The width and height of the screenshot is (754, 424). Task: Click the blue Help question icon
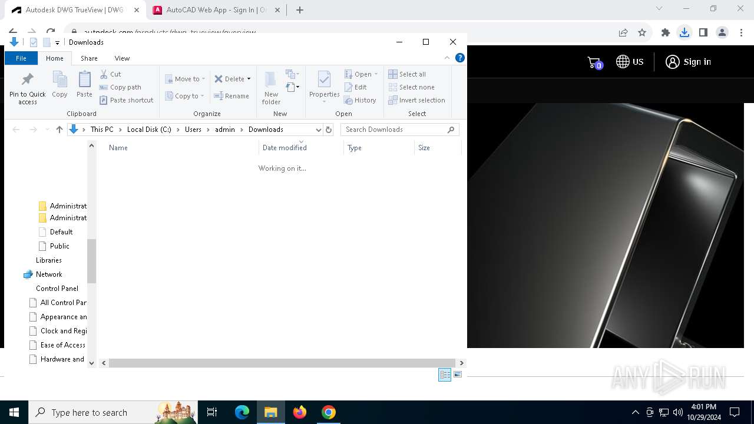pos(460,58)
